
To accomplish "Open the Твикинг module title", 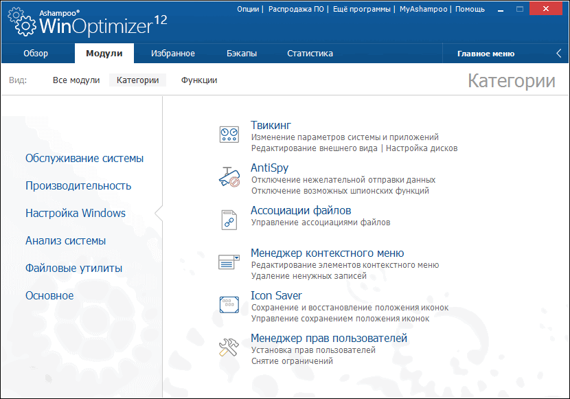I will [271, 126].
